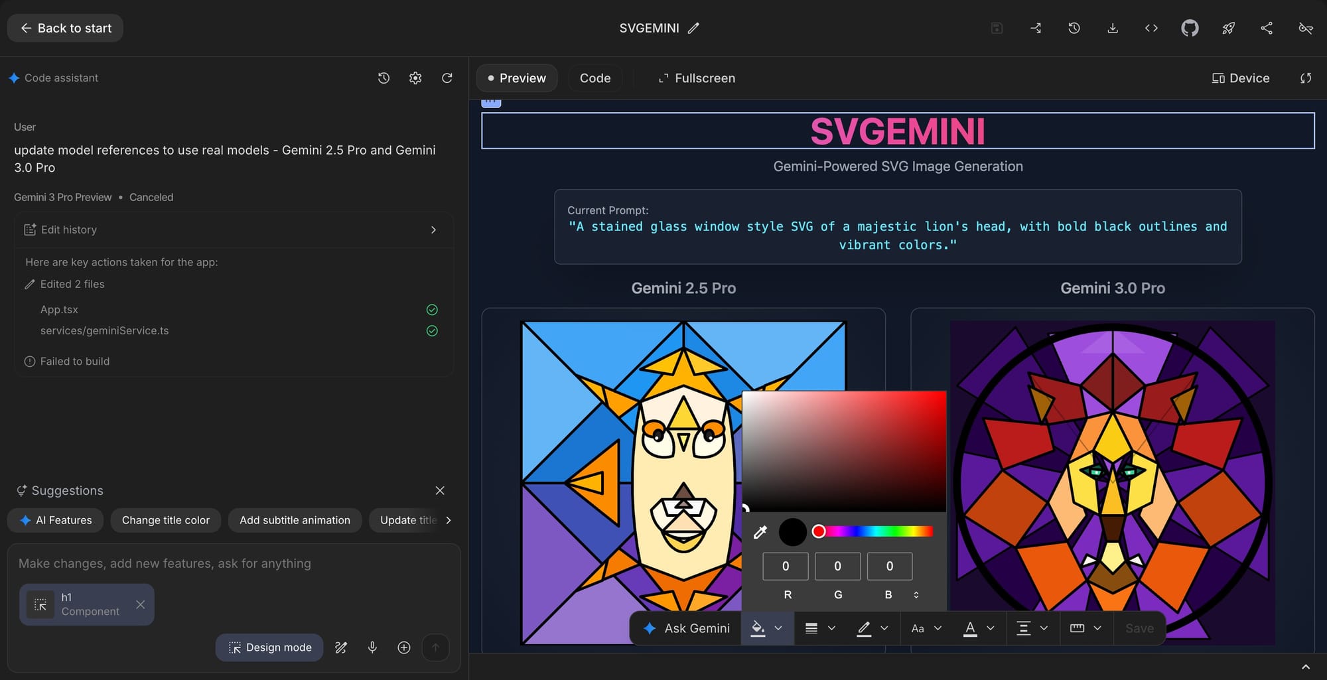Share the SVGEMINI project

point(1266,28)
